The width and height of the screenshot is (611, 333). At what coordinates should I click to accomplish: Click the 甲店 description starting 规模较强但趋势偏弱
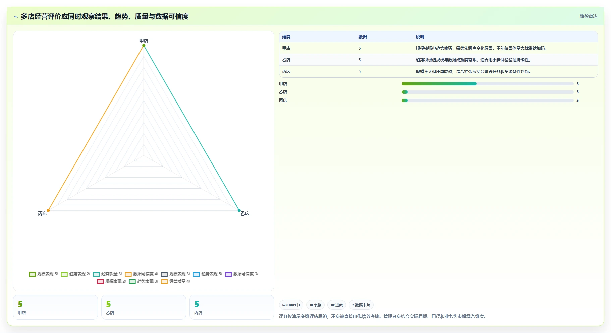(x=482, y=48)
